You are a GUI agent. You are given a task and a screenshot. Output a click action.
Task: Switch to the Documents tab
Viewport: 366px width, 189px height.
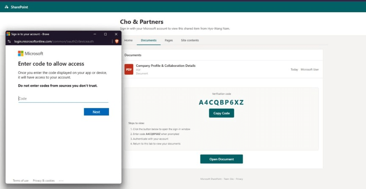pos(149,40)
